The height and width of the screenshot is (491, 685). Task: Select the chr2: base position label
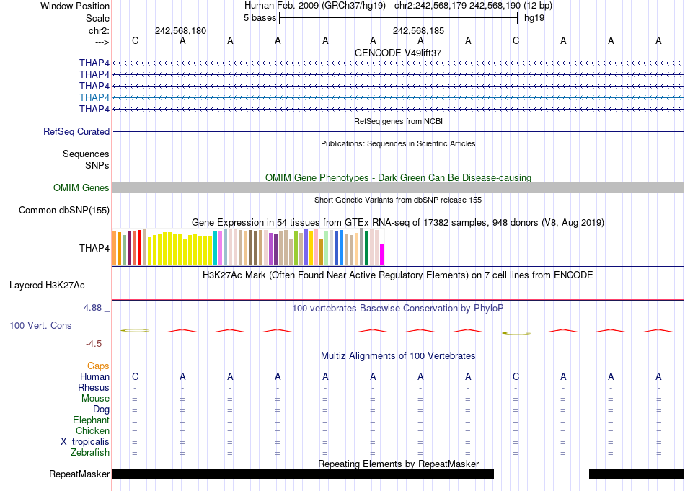coord(99,30)
